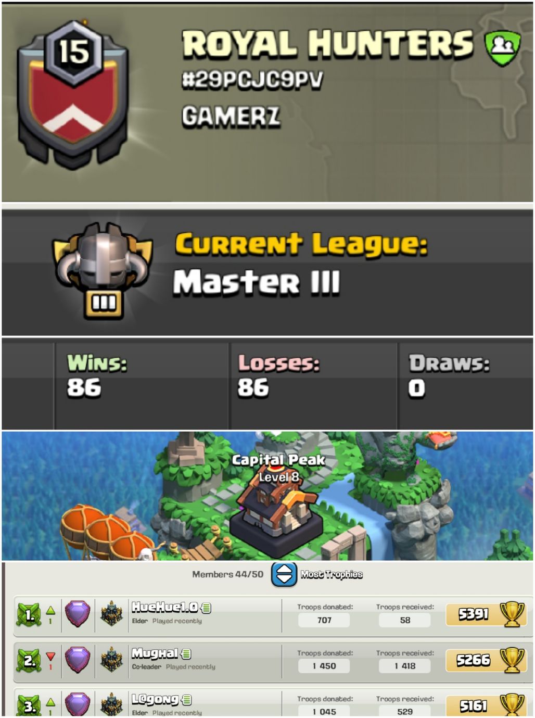Open L@gong elder profile name
The height and width of the screenshot is (718, 535).
155,699
